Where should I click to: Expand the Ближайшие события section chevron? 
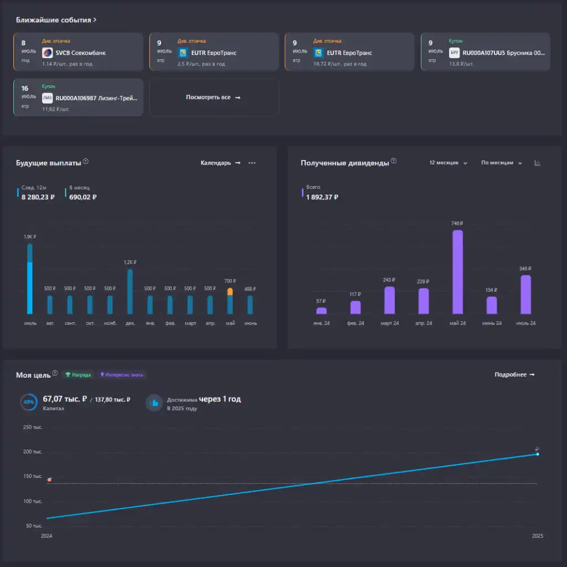(x=95, y=20)
